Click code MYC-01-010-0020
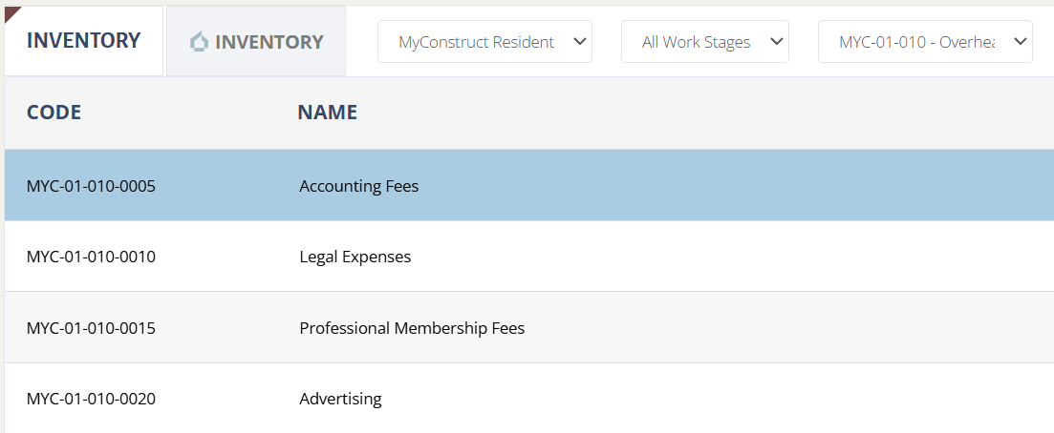The width and height of the screenshot is (1054, 433). click(91, 399)
